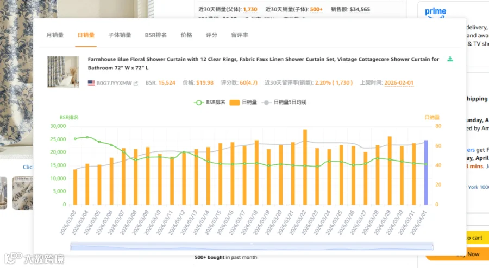Click the prime logo
The height and width of the screenshot is (268, 489).
pos(435,12)
